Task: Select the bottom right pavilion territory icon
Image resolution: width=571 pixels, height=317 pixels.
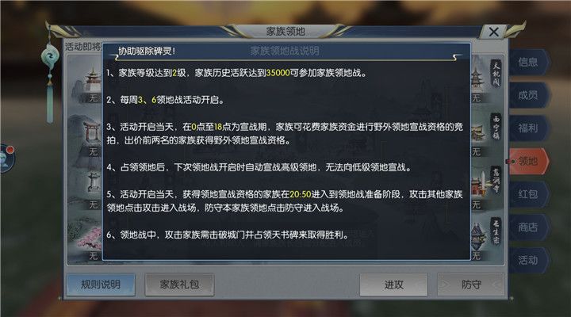Action: [486, 239]
